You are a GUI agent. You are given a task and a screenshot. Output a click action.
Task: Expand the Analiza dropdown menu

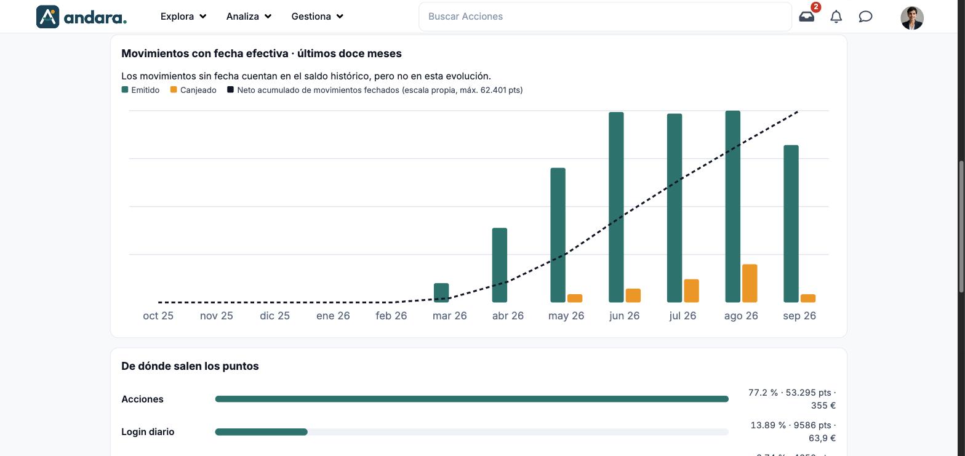coord(249,17)
